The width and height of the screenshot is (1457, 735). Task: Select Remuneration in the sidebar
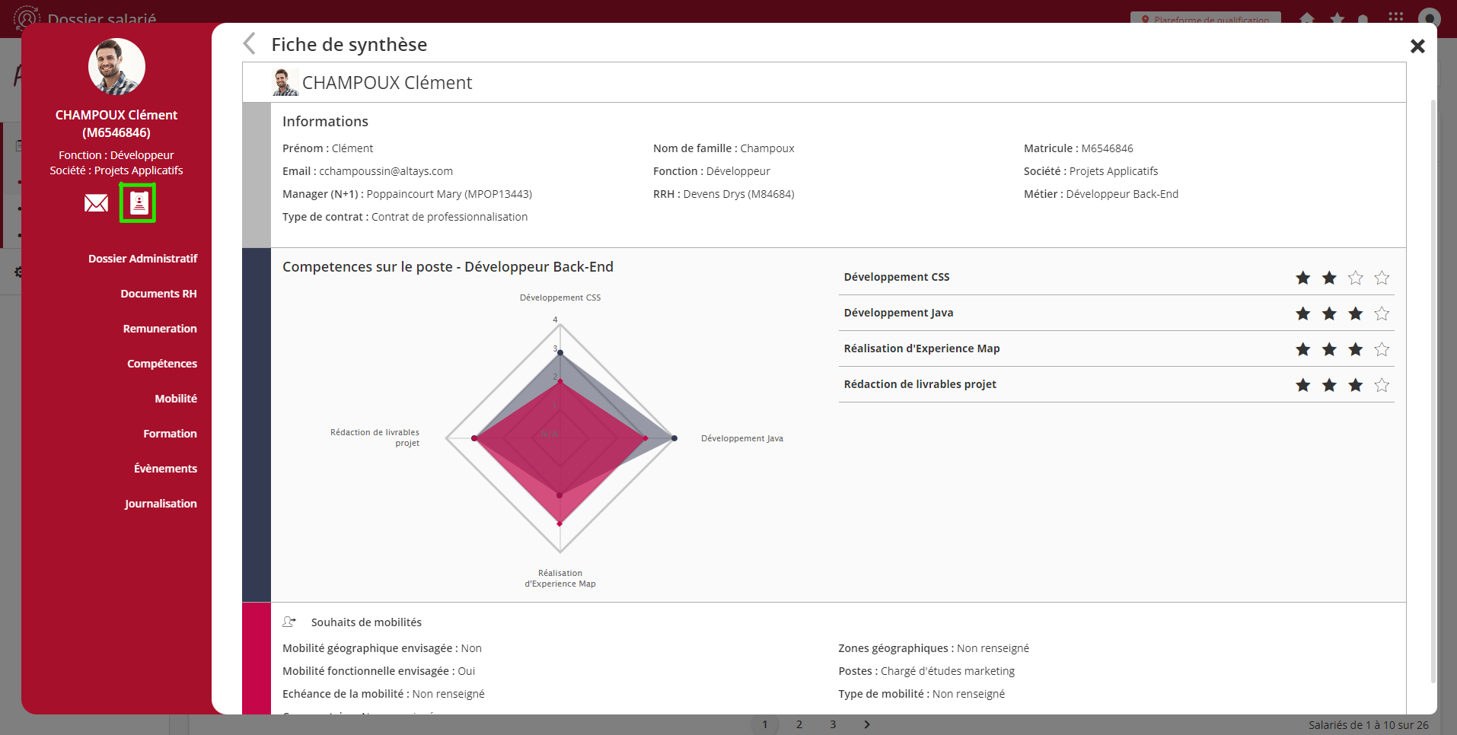(x=160, y=329)
